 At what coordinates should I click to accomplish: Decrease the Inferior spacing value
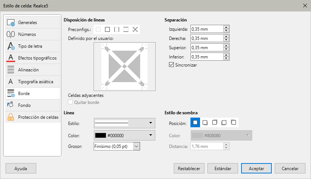[226, 58]
